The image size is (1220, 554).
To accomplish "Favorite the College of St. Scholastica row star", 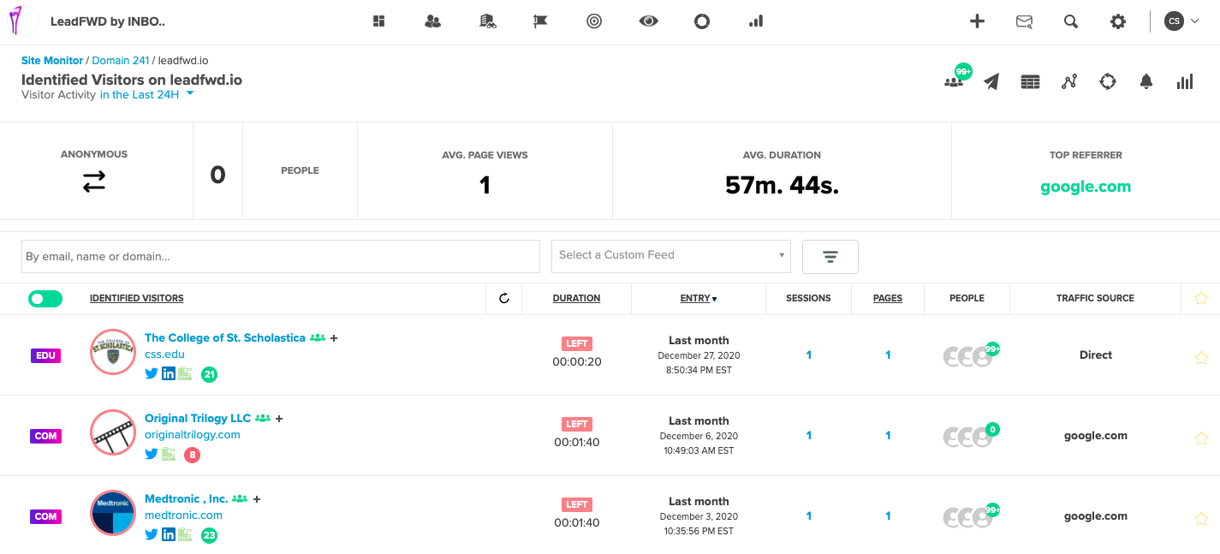I will pyautogui.click(x=1201, y=358).
